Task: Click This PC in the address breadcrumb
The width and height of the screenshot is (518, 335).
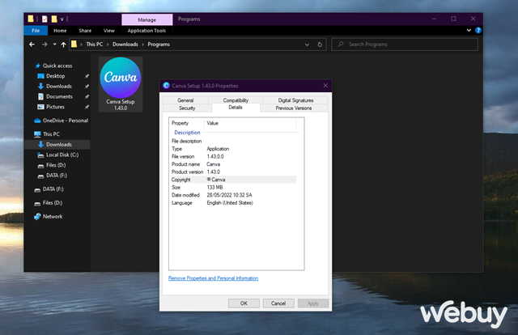Action: pyautogui.click(x=95, y=45)
